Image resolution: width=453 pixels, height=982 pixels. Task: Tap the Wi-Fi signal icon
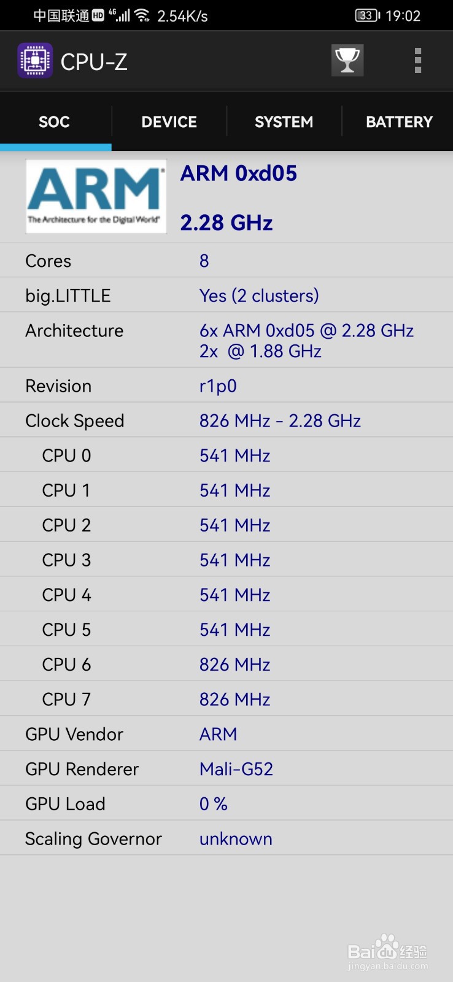(x=142, y=15)
